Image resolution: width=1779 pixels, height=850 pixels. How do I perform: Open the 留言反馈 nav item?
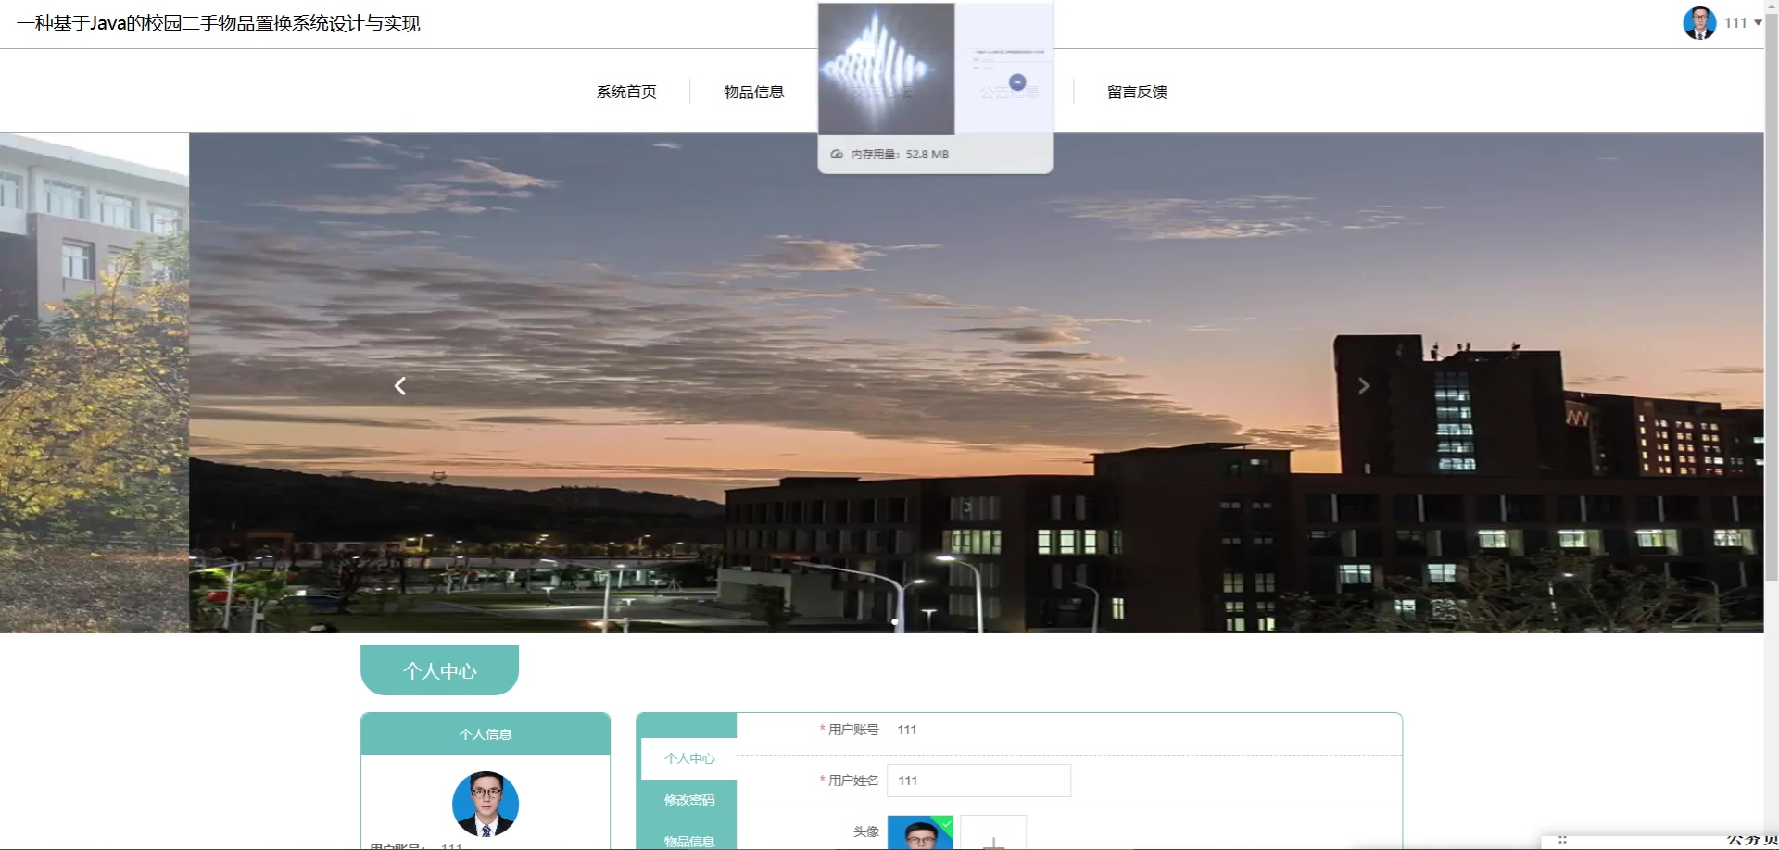pyautogui.click(x=1137, y=92)
